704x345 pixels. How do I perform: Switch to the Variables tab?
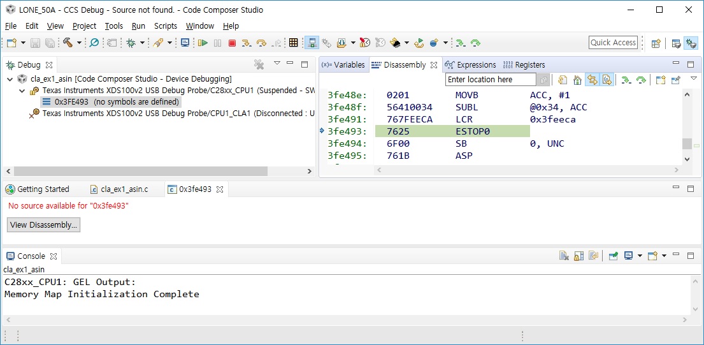[x=343, y=64]
